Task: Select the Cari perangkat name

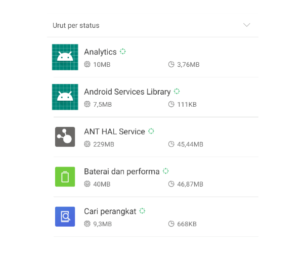Action: tap(110, 211)
